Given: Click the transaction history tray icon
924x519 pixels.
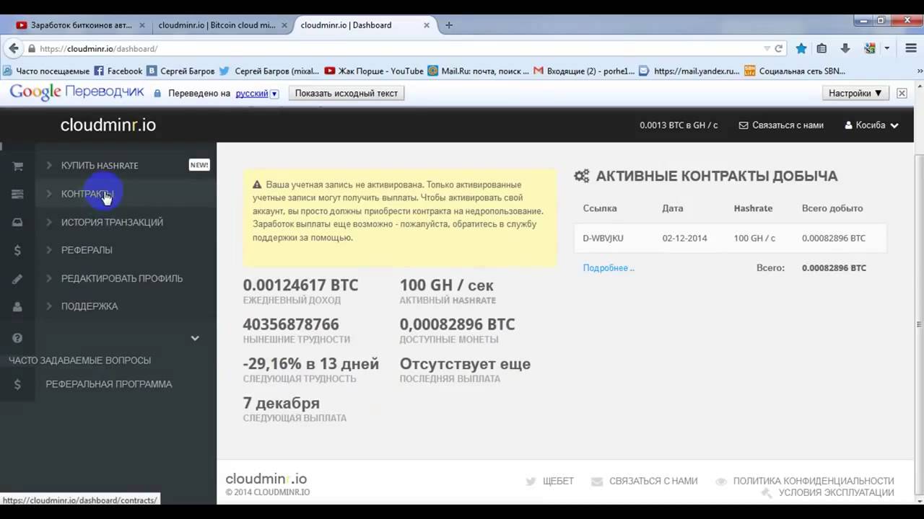Looking at the screenshot, I should tap(17, 222).
